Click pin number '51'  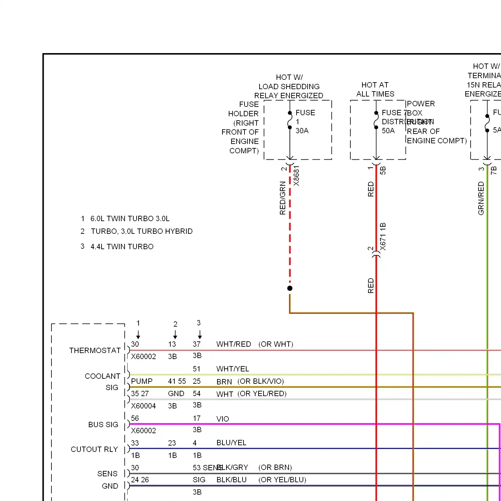197,369
